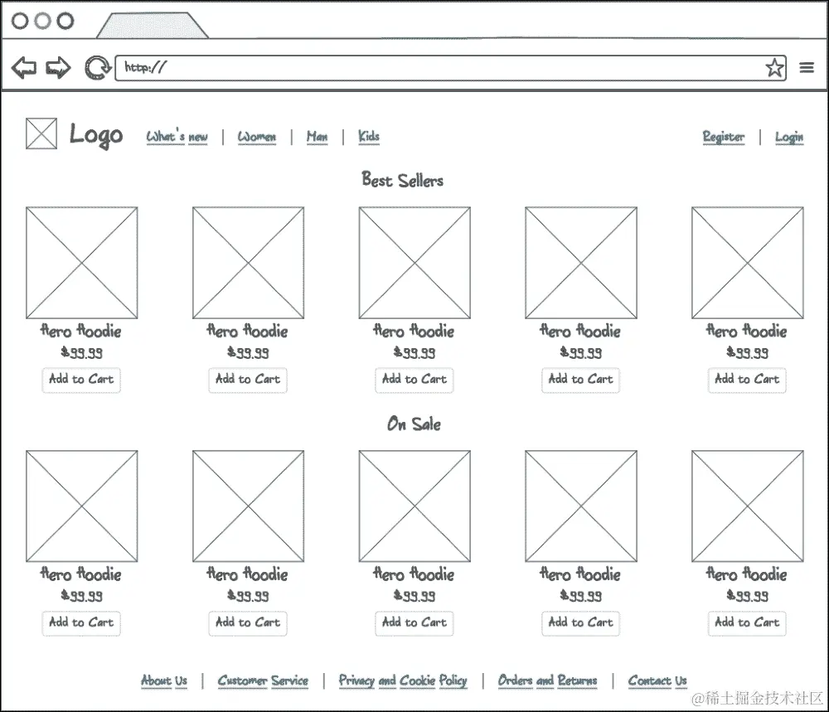Add the first Best Sellers hoodie to cart
The height and width of the screenshot is (712, 829).
[81, 380]
